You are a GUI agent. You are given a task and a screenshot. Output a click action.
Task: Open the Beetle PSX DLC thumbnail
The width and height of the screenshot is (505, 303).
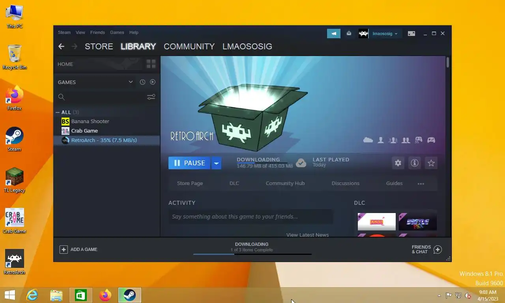[x=418, y=222]
